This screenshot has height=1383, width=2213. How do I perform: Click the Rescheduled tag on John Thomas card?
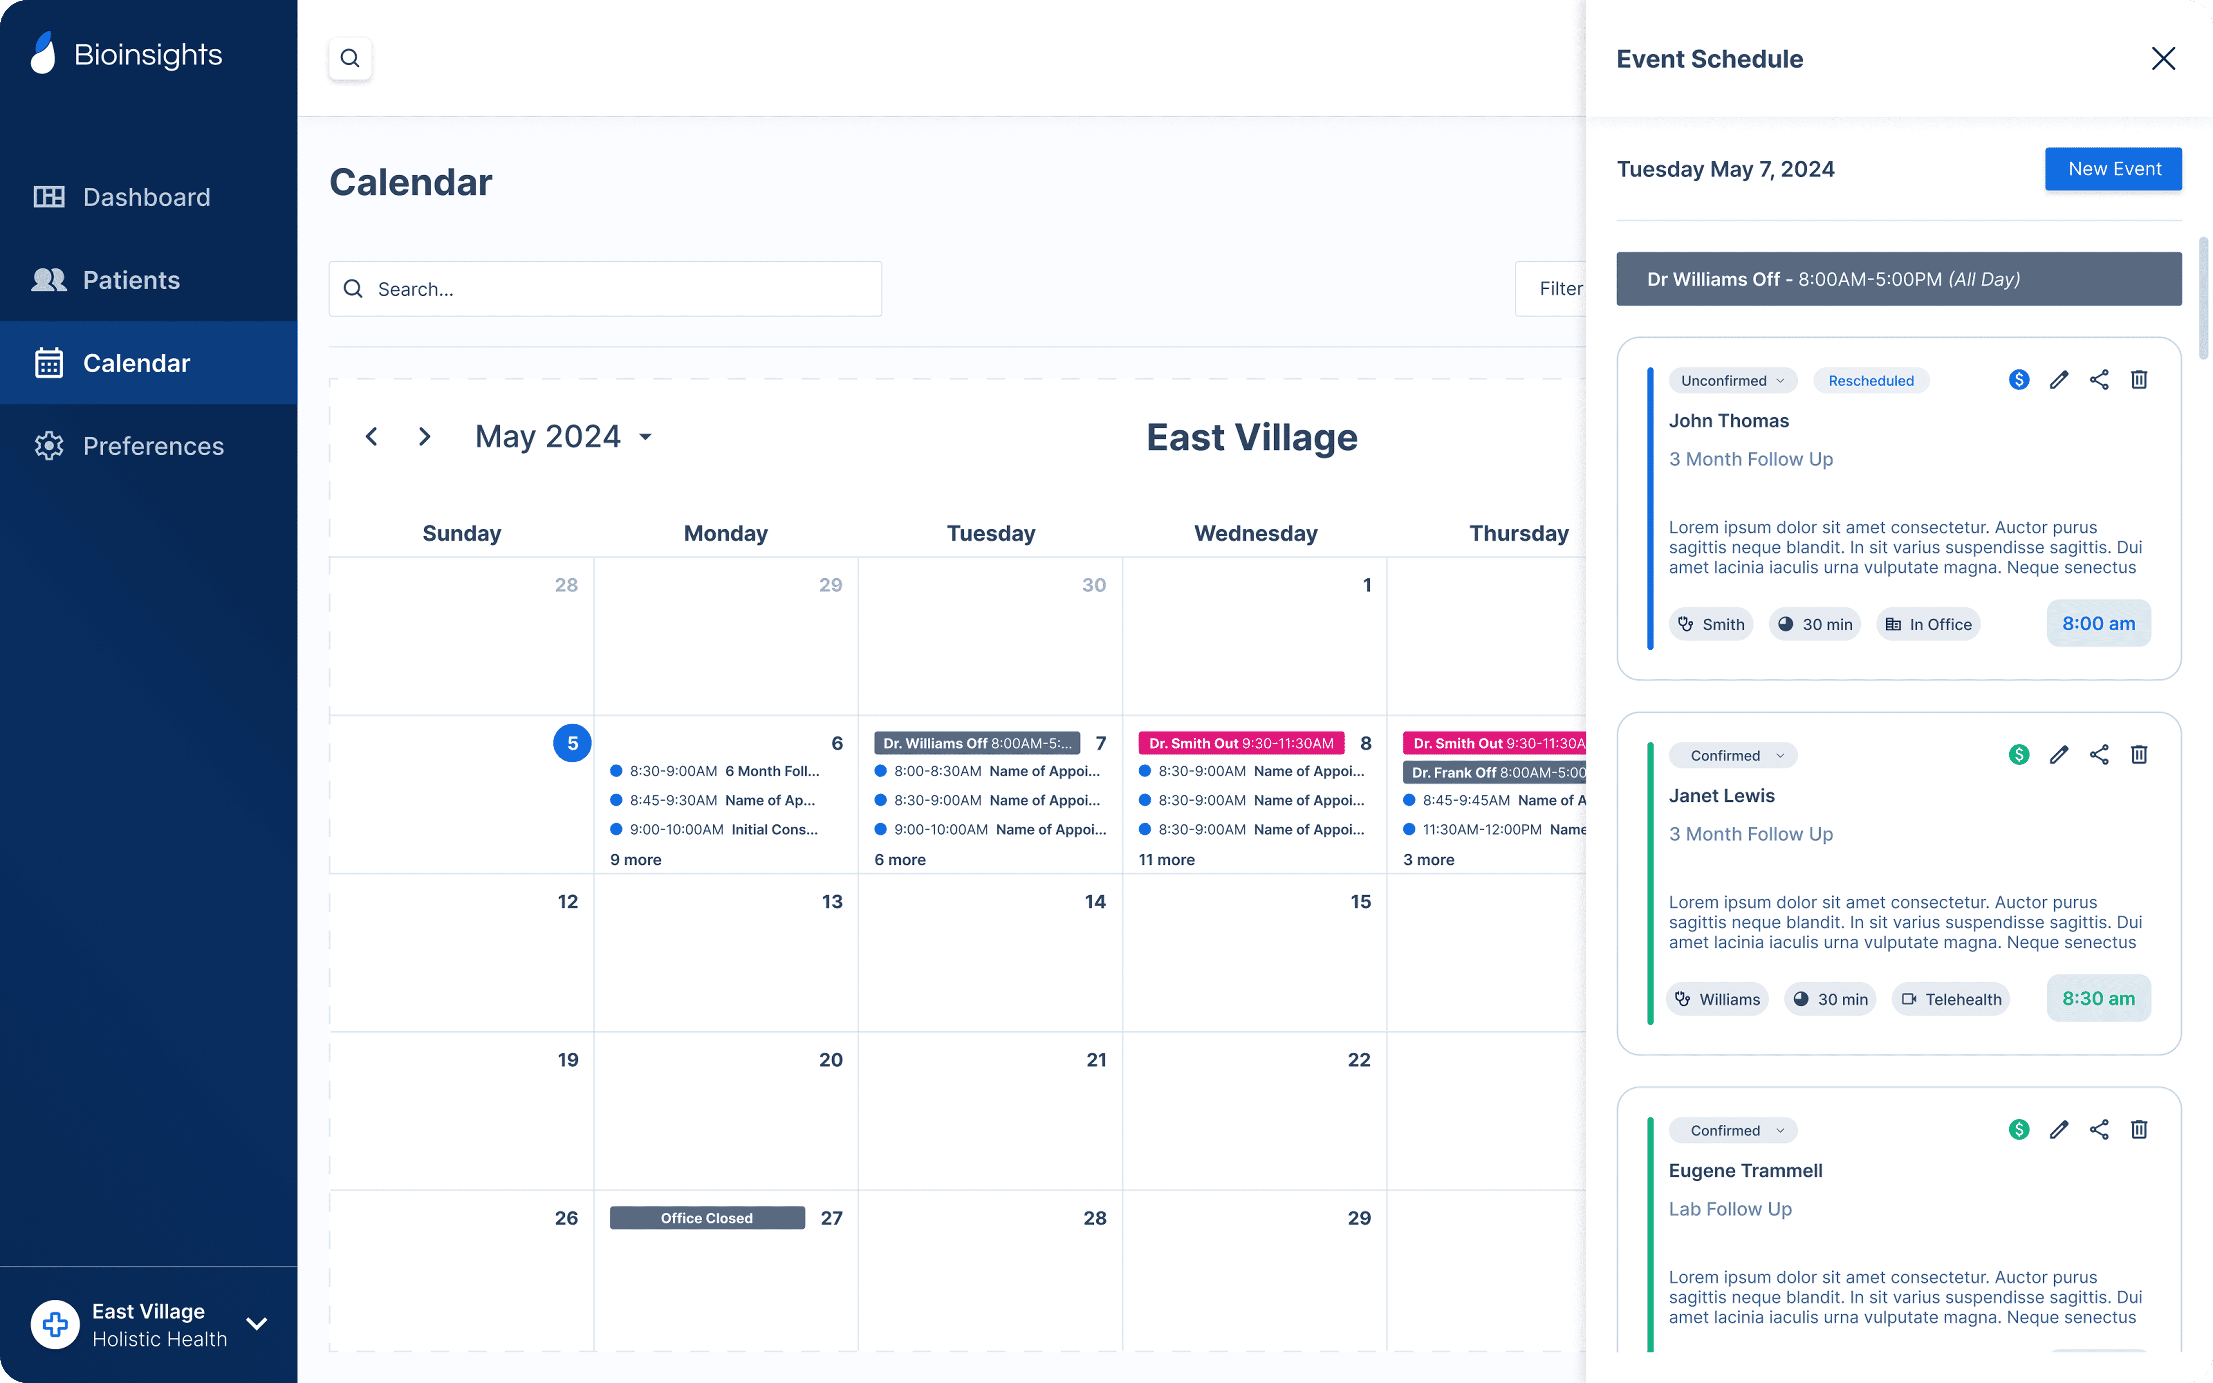tap(1871, 381)
